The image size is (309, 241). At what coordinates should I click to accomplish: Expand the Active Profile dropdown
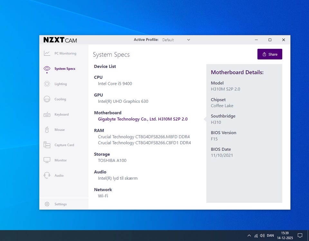tap(176, 40)
